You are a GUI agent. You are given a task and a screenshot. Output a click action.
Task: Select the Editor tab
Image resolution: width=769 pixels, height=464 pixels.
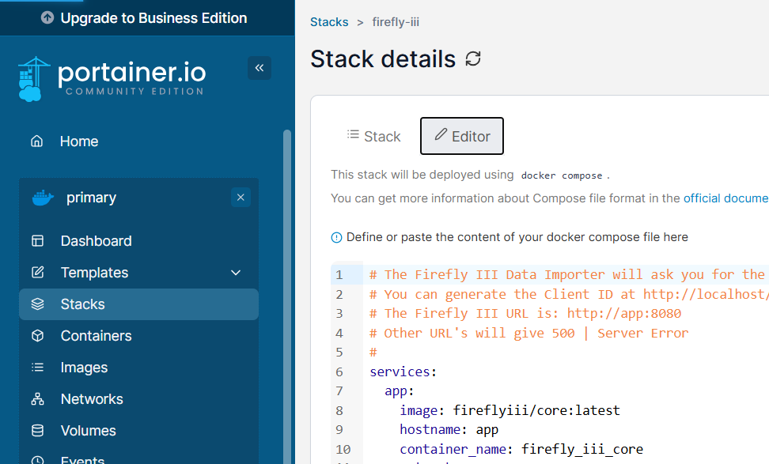point(462,136)
